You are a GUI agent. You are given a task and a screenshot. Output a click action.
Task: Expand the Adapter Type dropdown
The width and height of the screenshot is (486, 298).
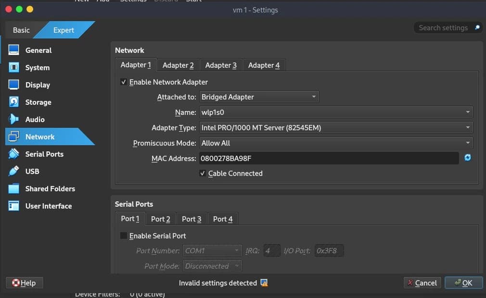click(x=335, y=128)
